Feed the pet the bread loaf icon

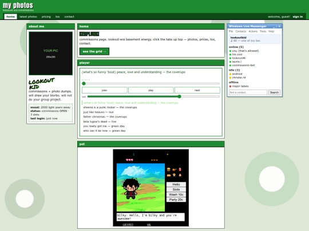point(168,175)
